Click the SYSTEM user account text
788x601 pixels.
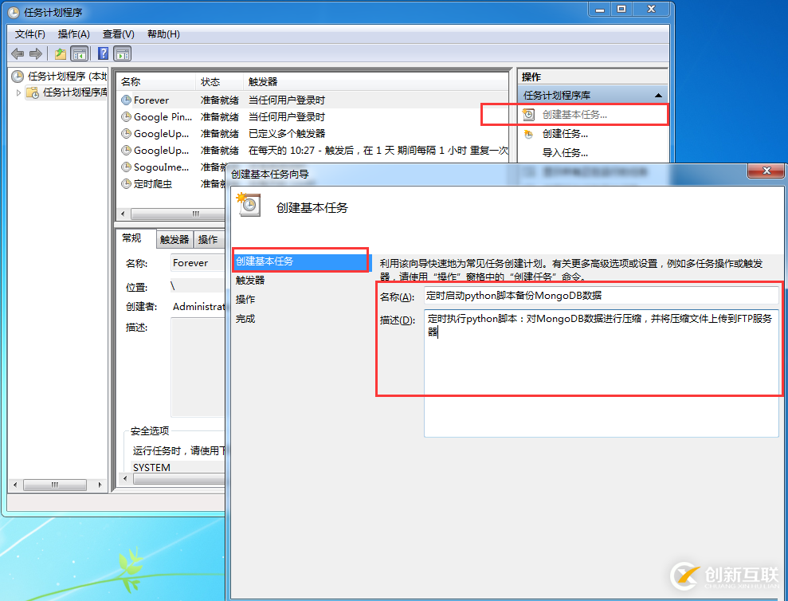click(151, 467)
